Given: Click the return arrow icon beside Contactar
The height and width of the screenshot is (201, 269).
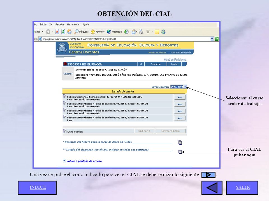Looking at the screenshot, I should click(x=141, y=64).
